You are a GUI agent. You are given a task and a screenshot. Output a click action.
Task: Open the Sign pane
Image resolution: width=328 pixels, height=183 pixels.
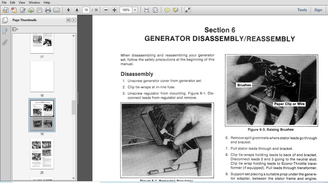click(318, 10)
